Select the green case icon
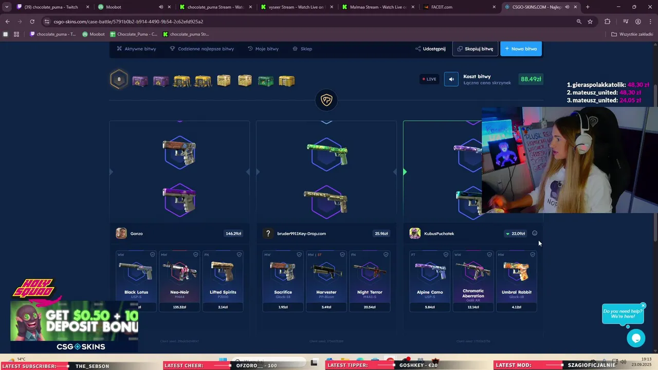Screen dimensions: 658x370 coord(266,81)
